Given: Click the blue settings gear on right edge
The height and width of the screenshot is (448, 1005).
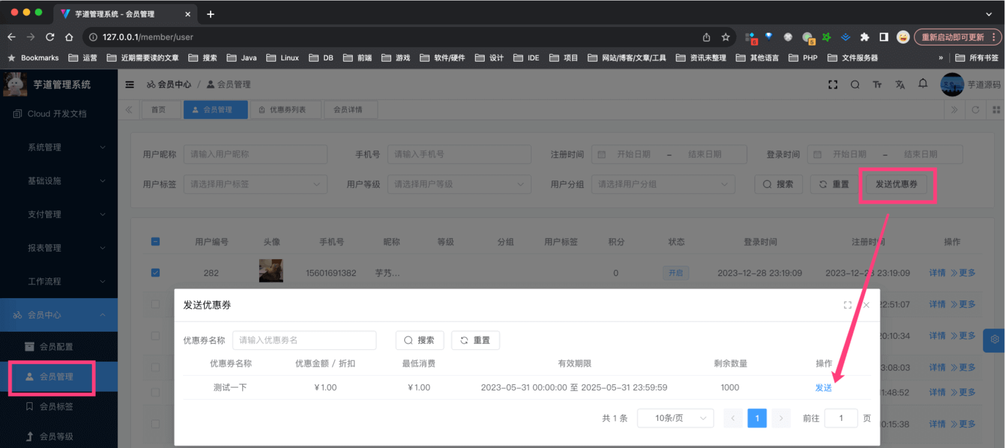Looking at the screenshot, I should [x=994, y=339].
